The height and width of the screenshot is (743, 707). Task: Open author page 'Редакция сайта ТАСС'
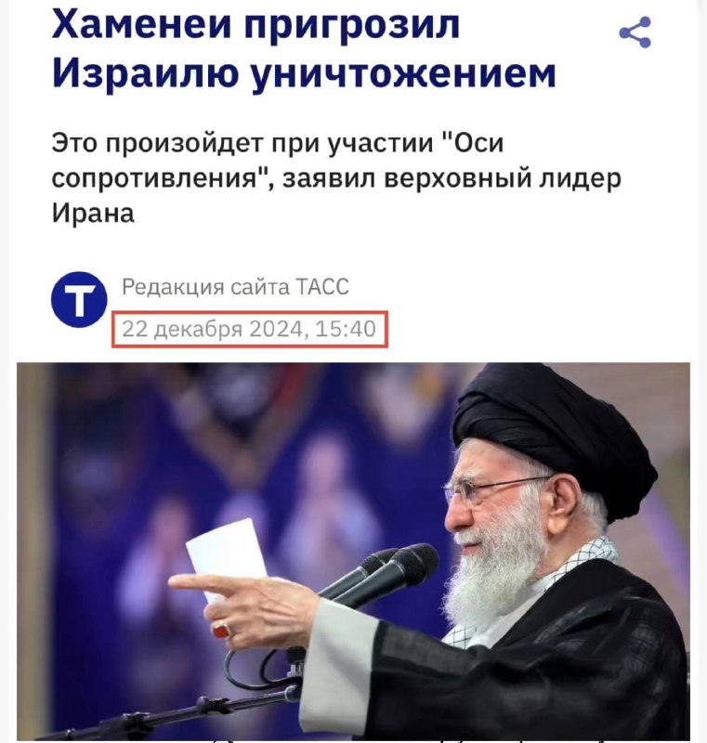235,287
